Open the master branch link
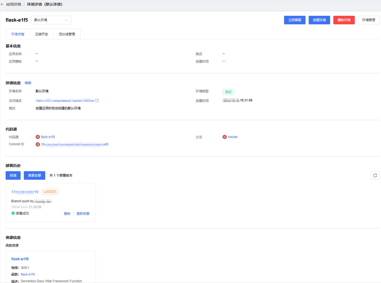The height and width of the screenshot is (283, 381). pos(233,137)
